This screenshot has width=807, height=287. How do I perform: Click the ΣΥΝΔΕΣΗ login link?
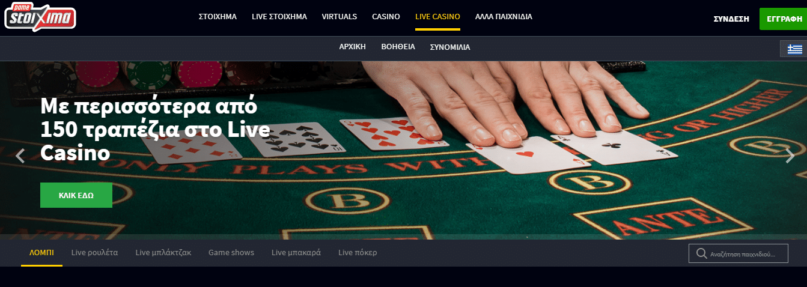tap(731, 19)
